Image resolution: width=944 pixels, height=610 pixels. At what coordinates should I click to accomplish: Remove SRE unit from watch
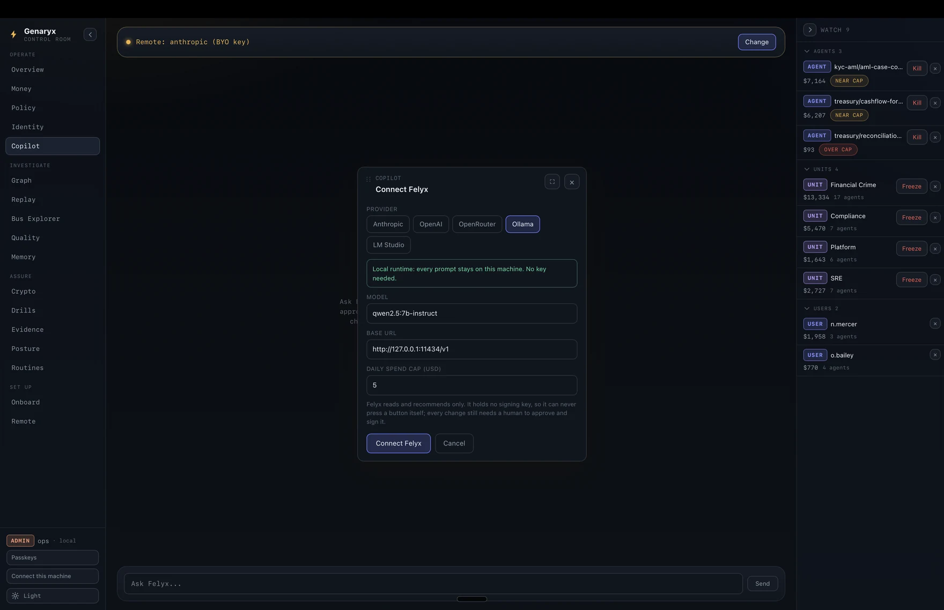(x=935, y=280)
